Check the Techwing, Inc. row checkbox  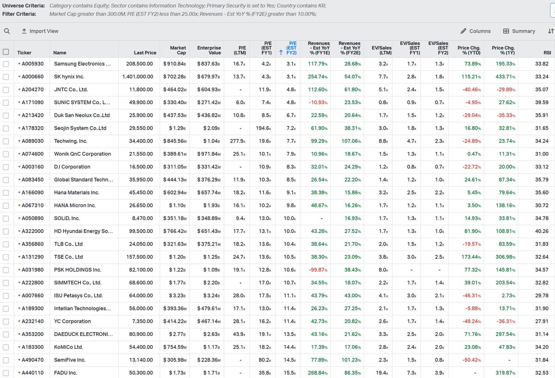point(6,141)
